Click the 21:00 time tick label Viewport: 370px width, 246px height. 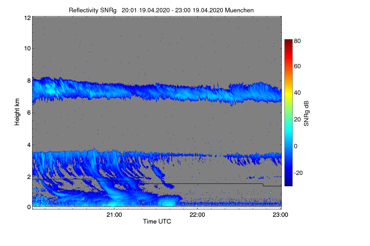[x=114, y=215]
